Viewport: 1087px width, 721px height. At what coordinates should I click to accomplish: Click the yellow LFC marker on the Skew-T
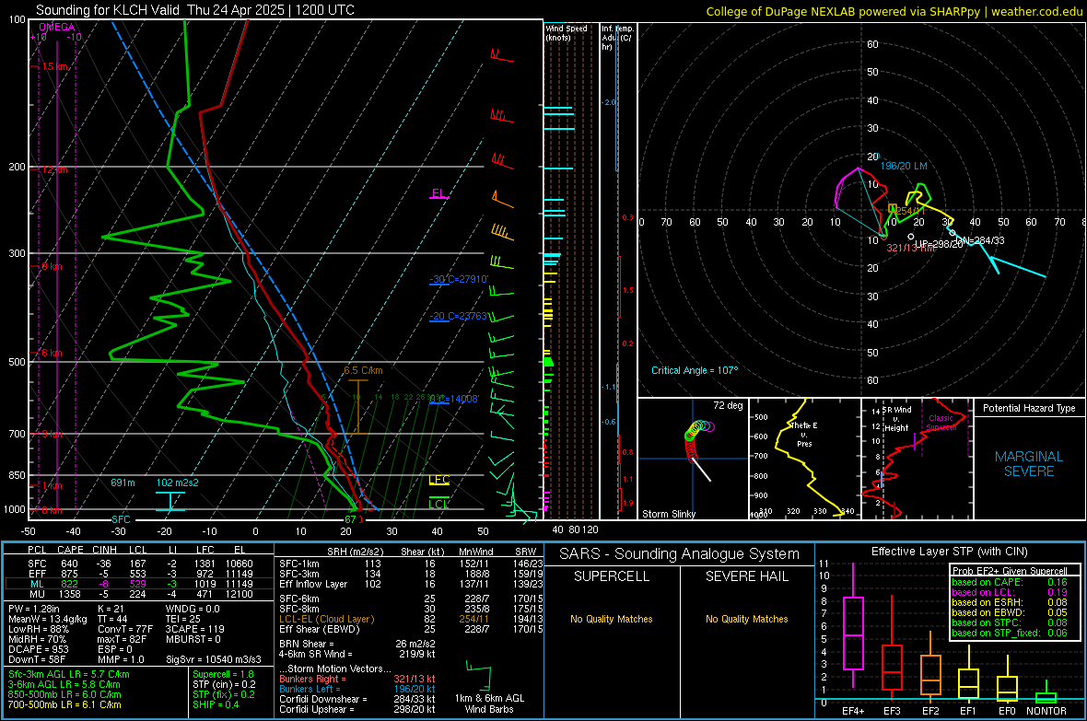pos(438,480)
